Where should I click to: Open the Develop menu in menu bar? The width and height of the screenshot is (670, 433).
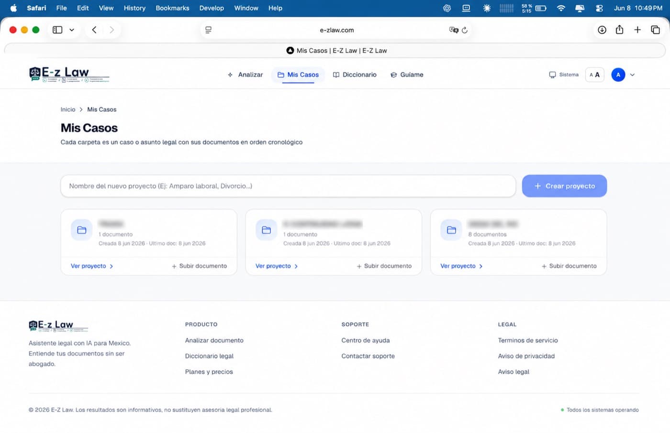pyautogui.click(x=212, y=8)
